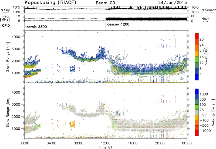The image size is (216, 149).
Task: Click the 'Time UT' axis label
Action: click(106, 147)
